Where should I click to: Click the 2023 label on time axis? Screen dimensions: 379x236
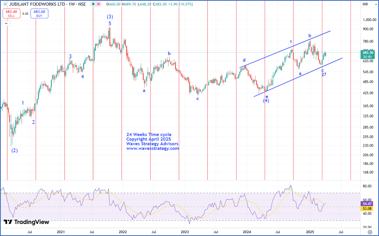(x=185, y=232)
